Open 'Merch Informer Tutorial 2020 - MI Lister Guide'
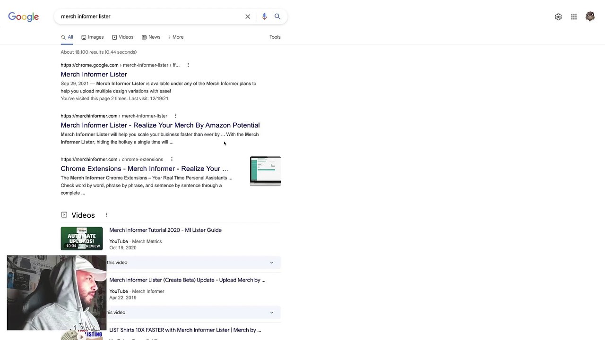Screen dimensions: 605x340 pos(165,230)
